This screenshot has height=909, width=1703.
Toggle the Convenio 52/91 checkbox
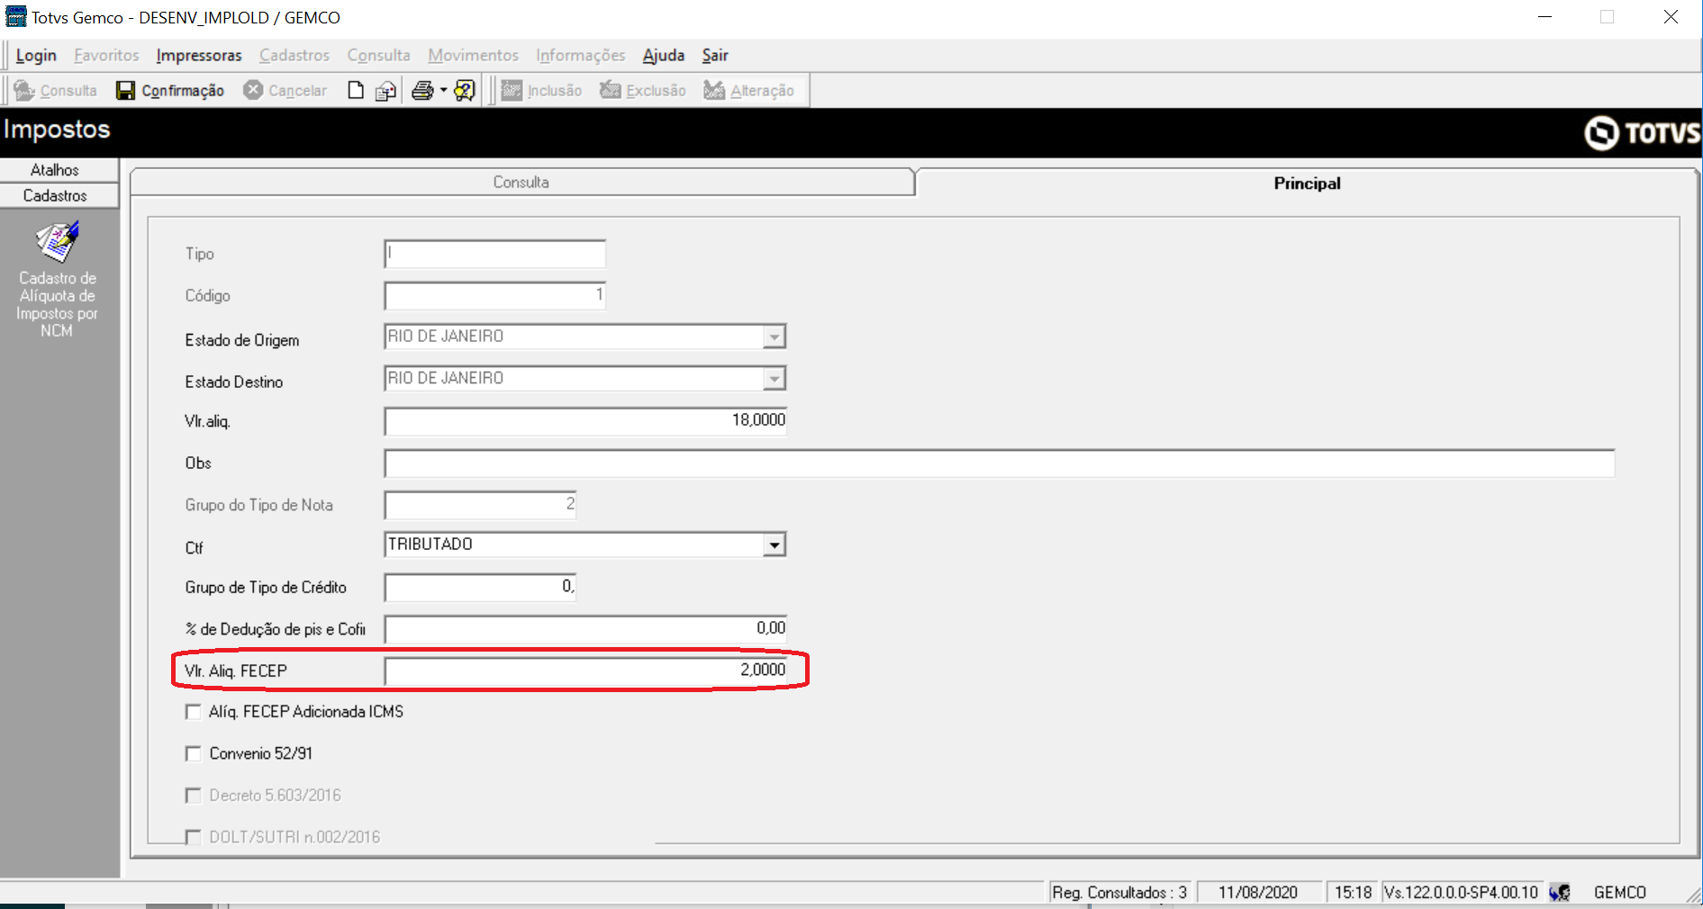[x=193, y=753]
